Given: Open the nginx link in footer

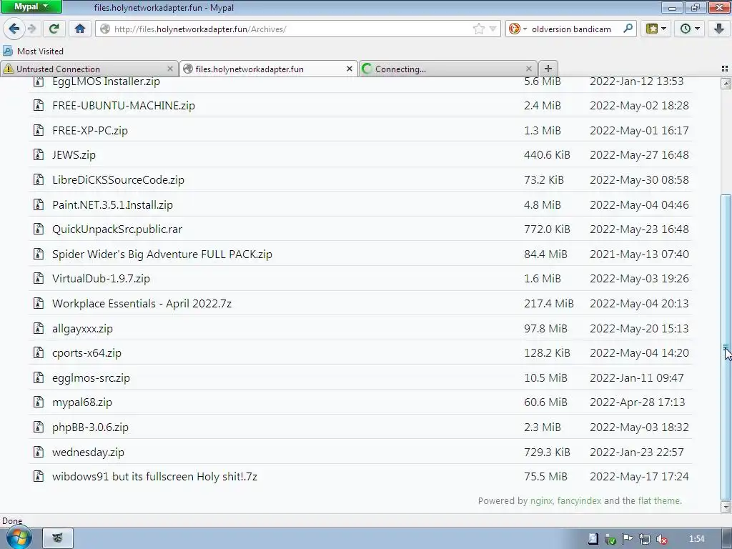Looking at the screenshot, I should [541, 501].
